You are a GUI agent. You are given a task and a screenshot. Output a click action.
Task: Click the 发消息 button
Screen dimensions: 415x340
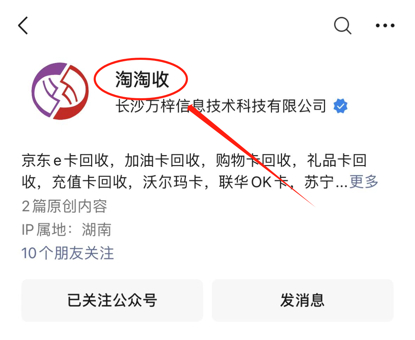coord(302,300)
